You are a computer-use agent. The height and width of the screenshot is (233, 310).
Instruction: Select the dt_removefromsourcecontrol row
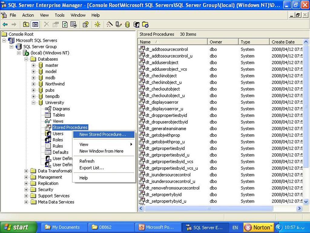[220, 188]
